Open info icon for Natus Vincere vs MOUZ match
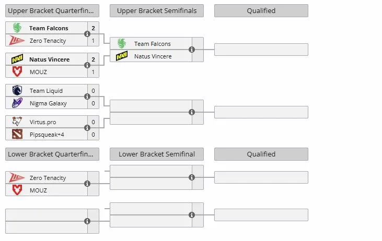The width and height of the screenshot is (382, 241). (x=87, y=65)
